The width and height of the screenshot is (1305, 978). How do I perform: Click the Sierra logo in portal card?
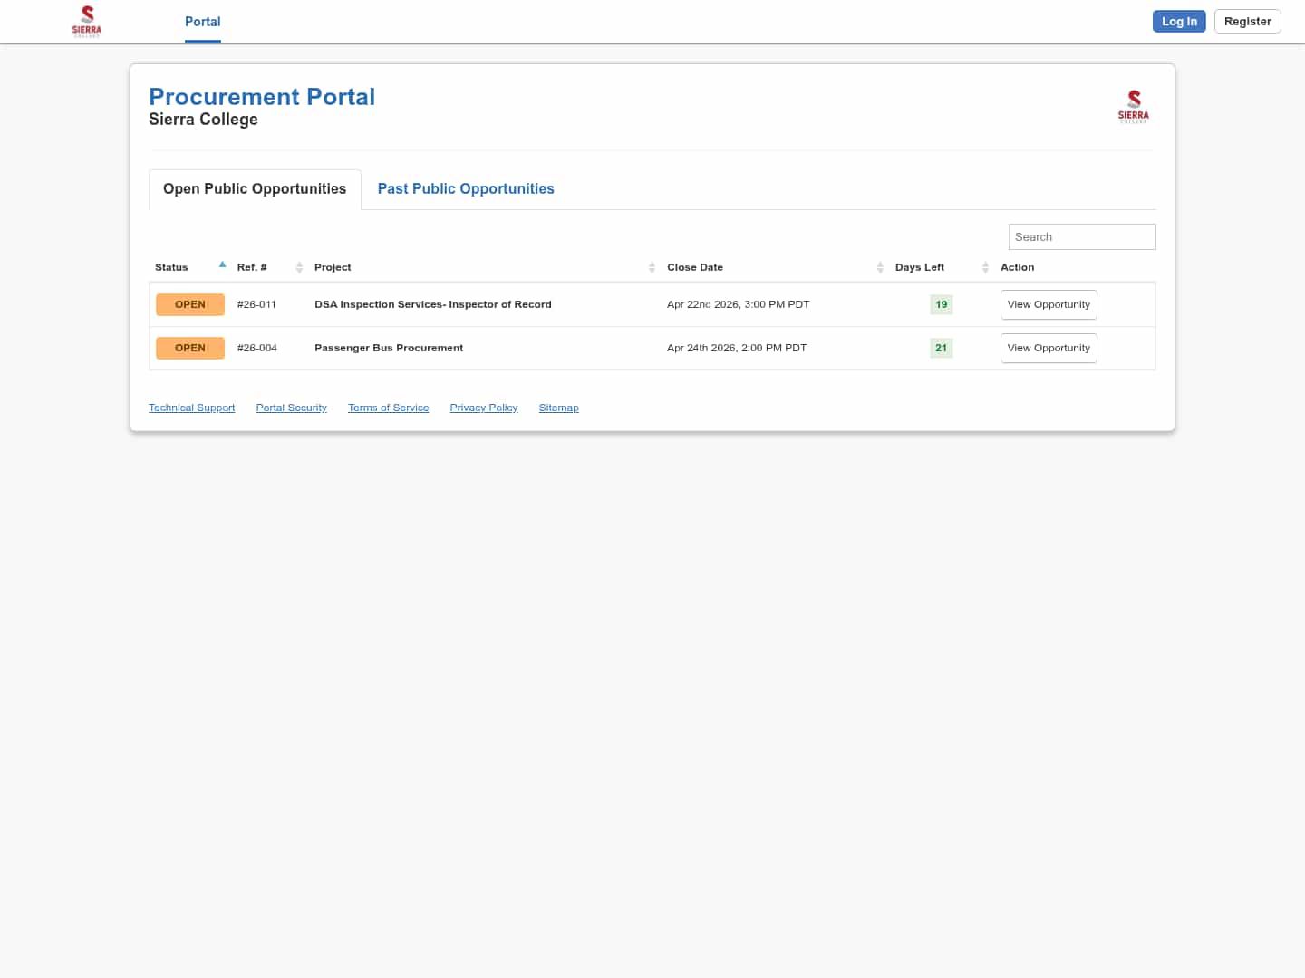pyautogui.click(x=1133, y=106)
